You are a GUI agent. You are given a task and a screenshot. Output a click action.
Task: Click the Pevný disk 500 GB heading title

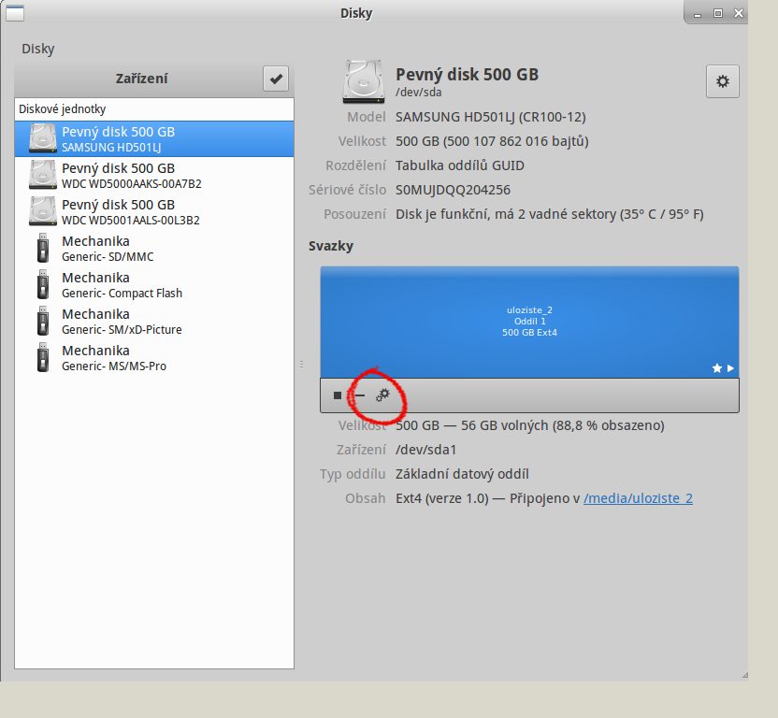[467, 75]
